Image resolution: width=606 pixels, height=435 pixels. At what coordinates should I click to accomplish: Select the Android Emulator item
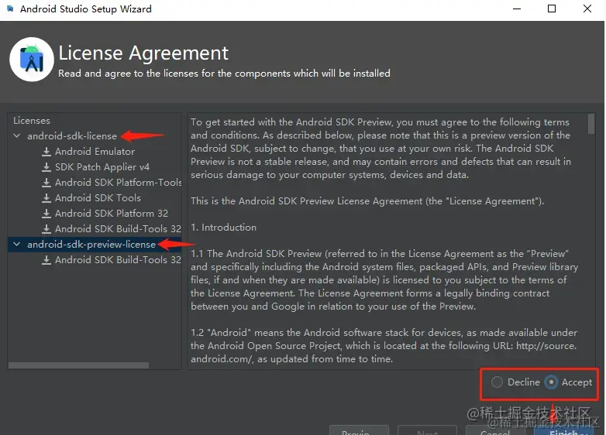(x=95, y=151)
